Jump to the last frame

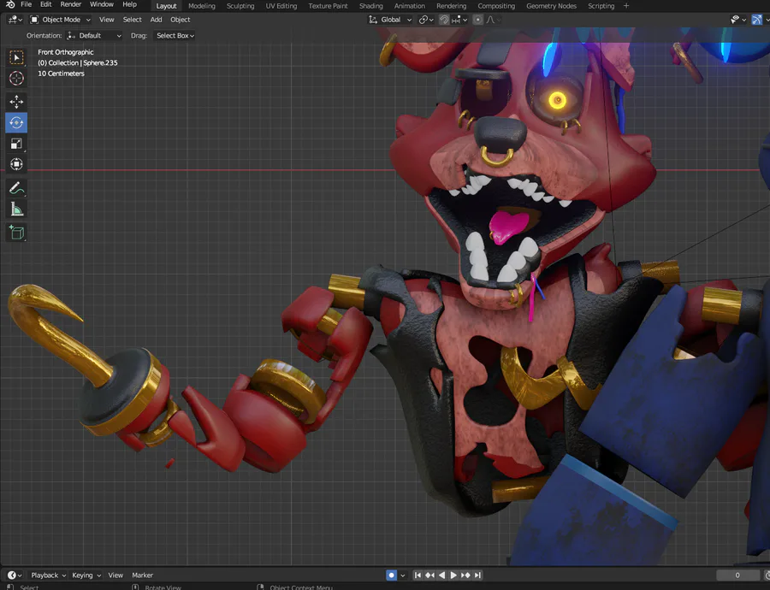click(x=477, y=575)
